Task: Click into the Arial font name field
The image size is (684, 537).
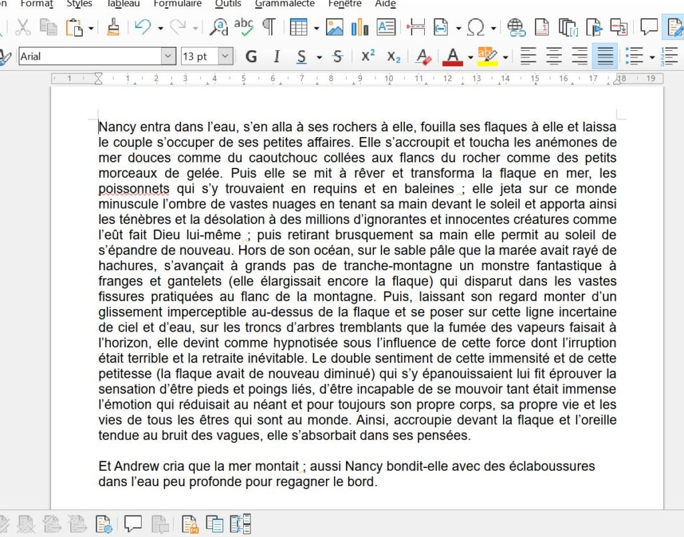Action: click(90, 56)
